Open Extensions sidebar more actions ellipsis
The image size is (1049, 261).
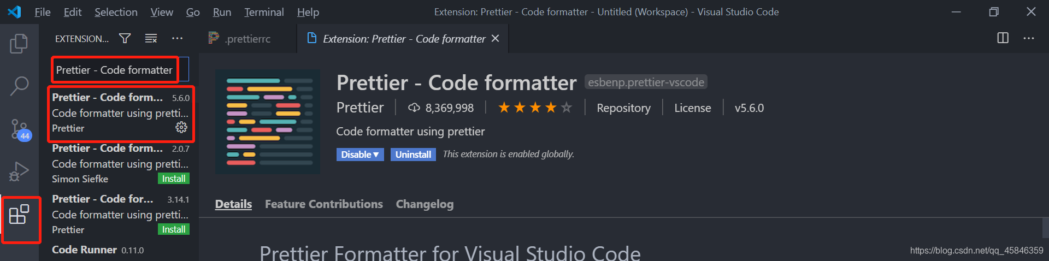177,38
